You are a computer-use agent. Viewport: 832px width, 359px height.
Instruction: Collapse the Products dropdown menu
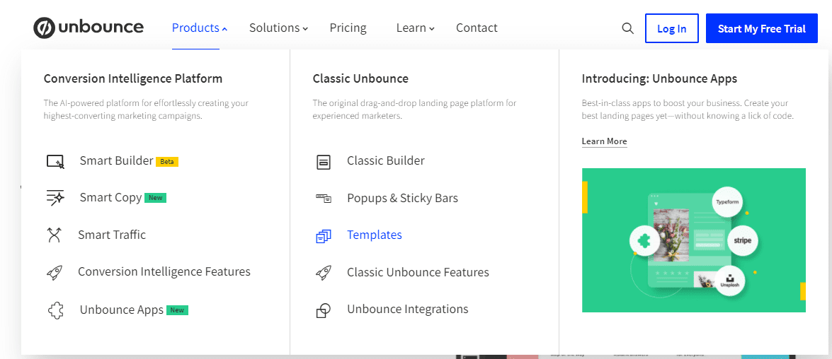200,28
